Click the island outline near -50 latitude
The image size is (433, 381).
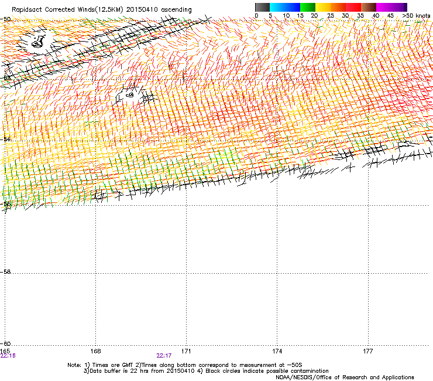(x=39, y=42)
